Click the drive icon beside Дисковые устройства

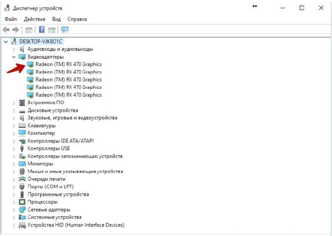coord(22,111)
